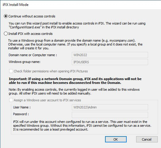Dismiss the dialog with the Cancel button

point(147,139)
